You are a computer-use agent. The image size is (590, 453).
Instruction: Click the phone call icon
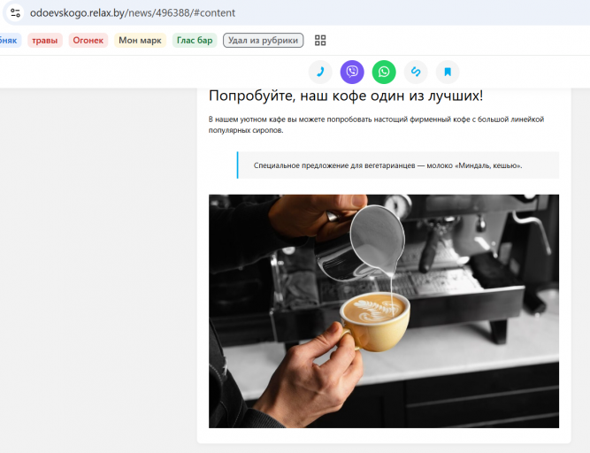[x=320, y=72]
